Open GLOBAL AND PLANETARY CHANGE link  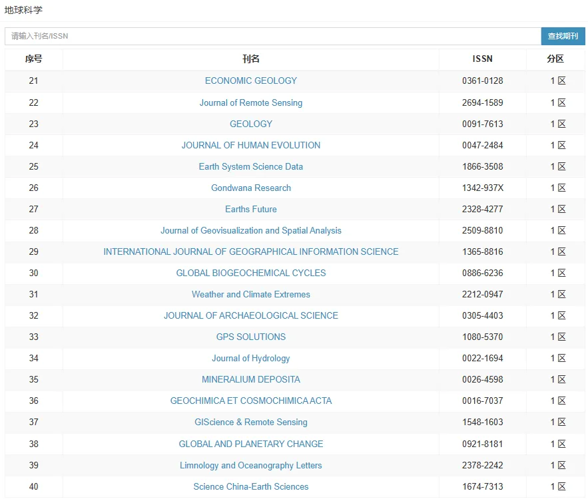click(251, 444)
